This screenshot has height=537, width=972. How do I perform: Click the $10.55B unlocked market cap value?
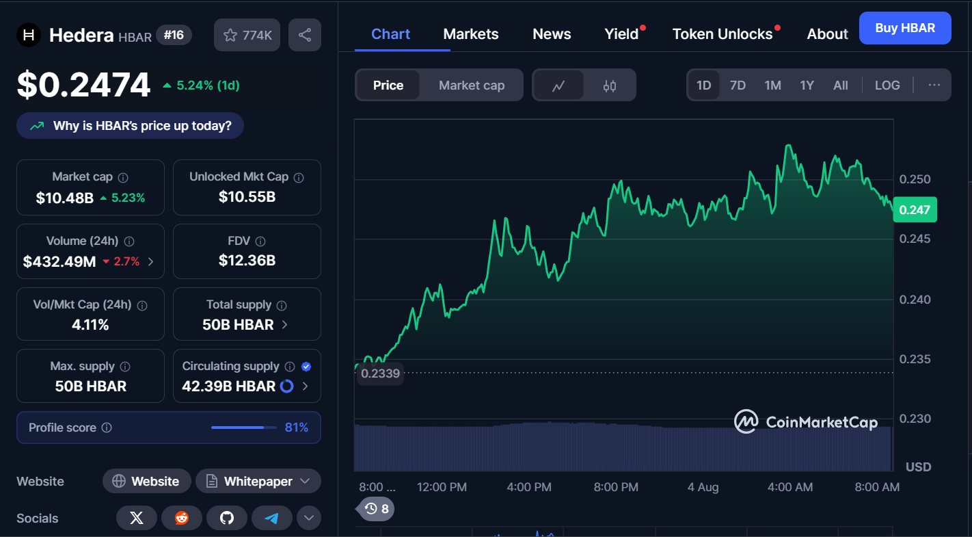(x=247, y=197)
